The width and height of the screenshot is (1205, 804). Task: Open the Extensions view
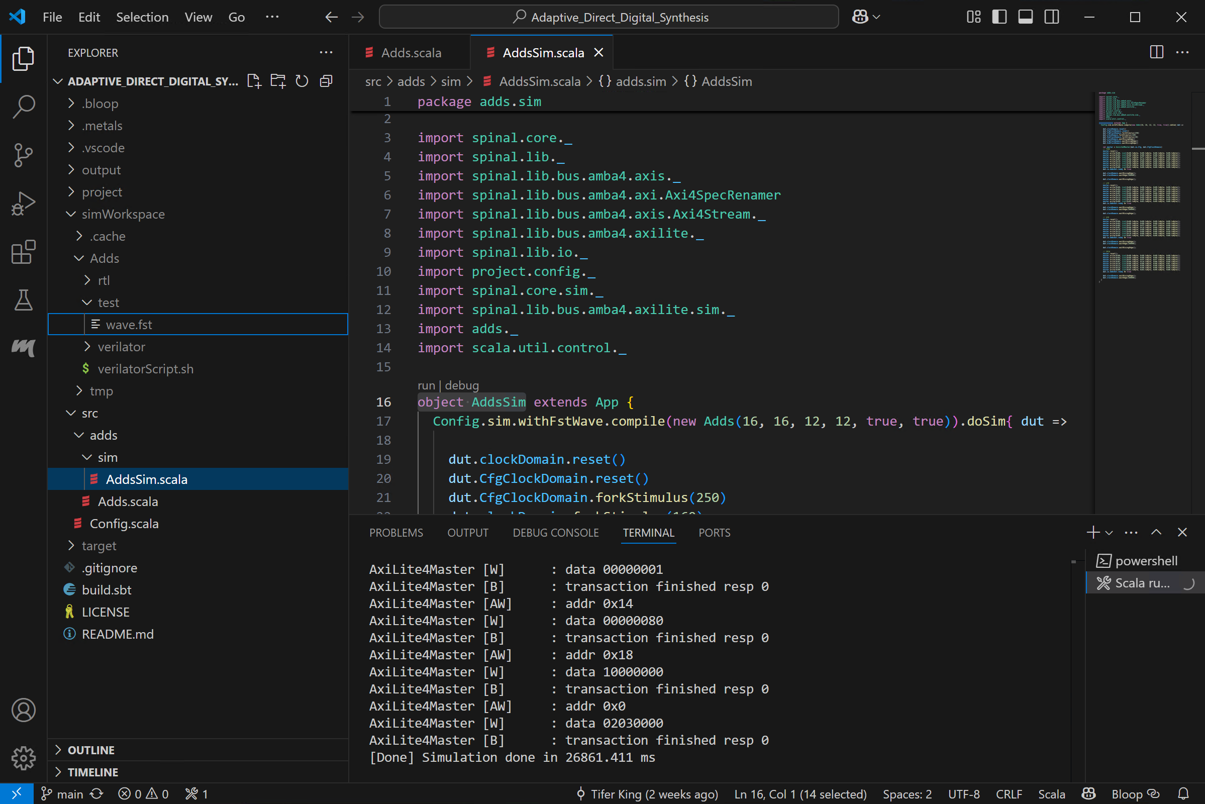[x=23, y=252]
